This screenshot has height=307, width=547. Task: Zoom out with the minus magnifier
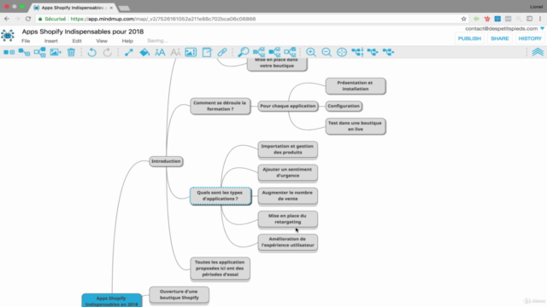click(326, 52)
